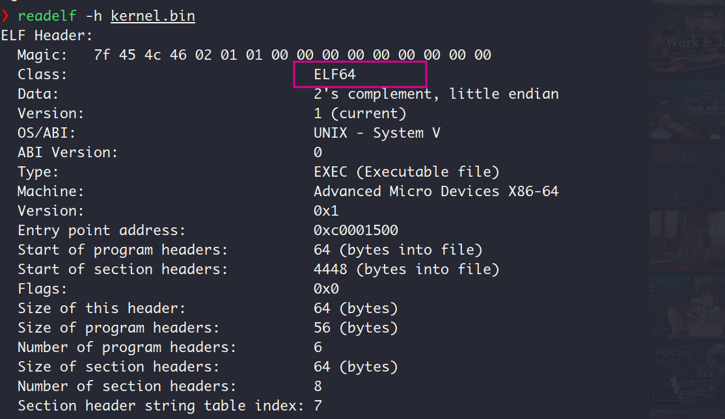Click the '4448 (bytes into file)' value
This screenshot has height=419, width=725.
(x=406, y=269)
